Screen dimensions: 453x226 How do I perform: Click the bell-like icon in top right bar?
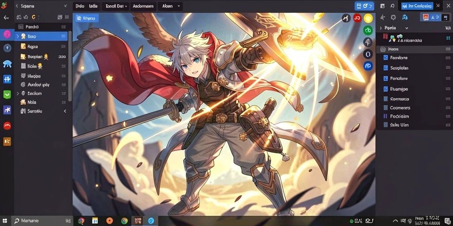[x=392, y=6]
